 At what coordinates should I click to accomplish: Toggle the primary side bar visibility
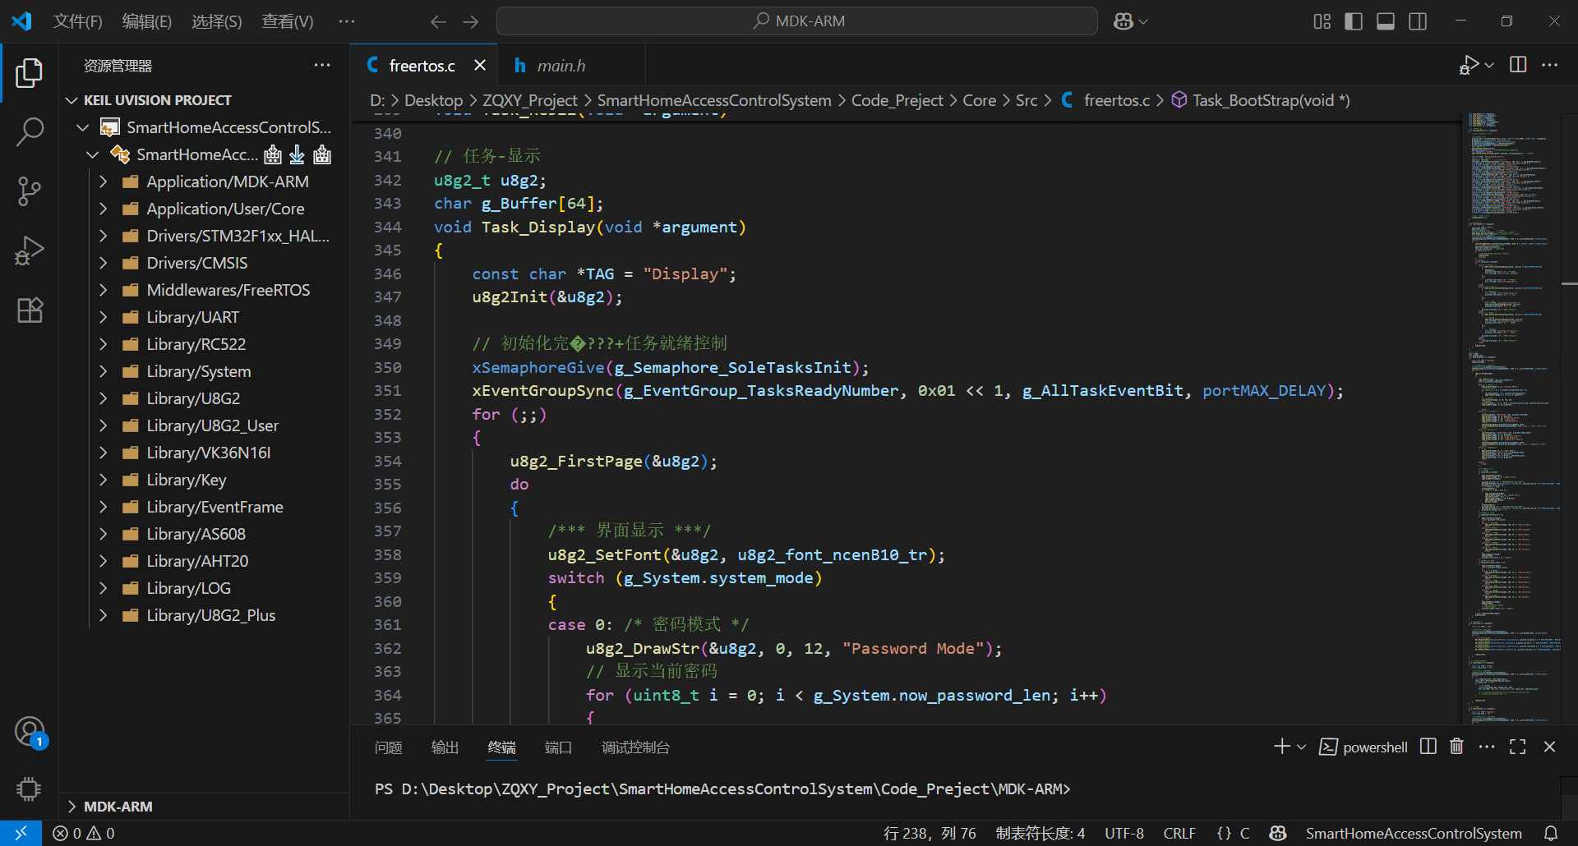(x=1354, y=21)
